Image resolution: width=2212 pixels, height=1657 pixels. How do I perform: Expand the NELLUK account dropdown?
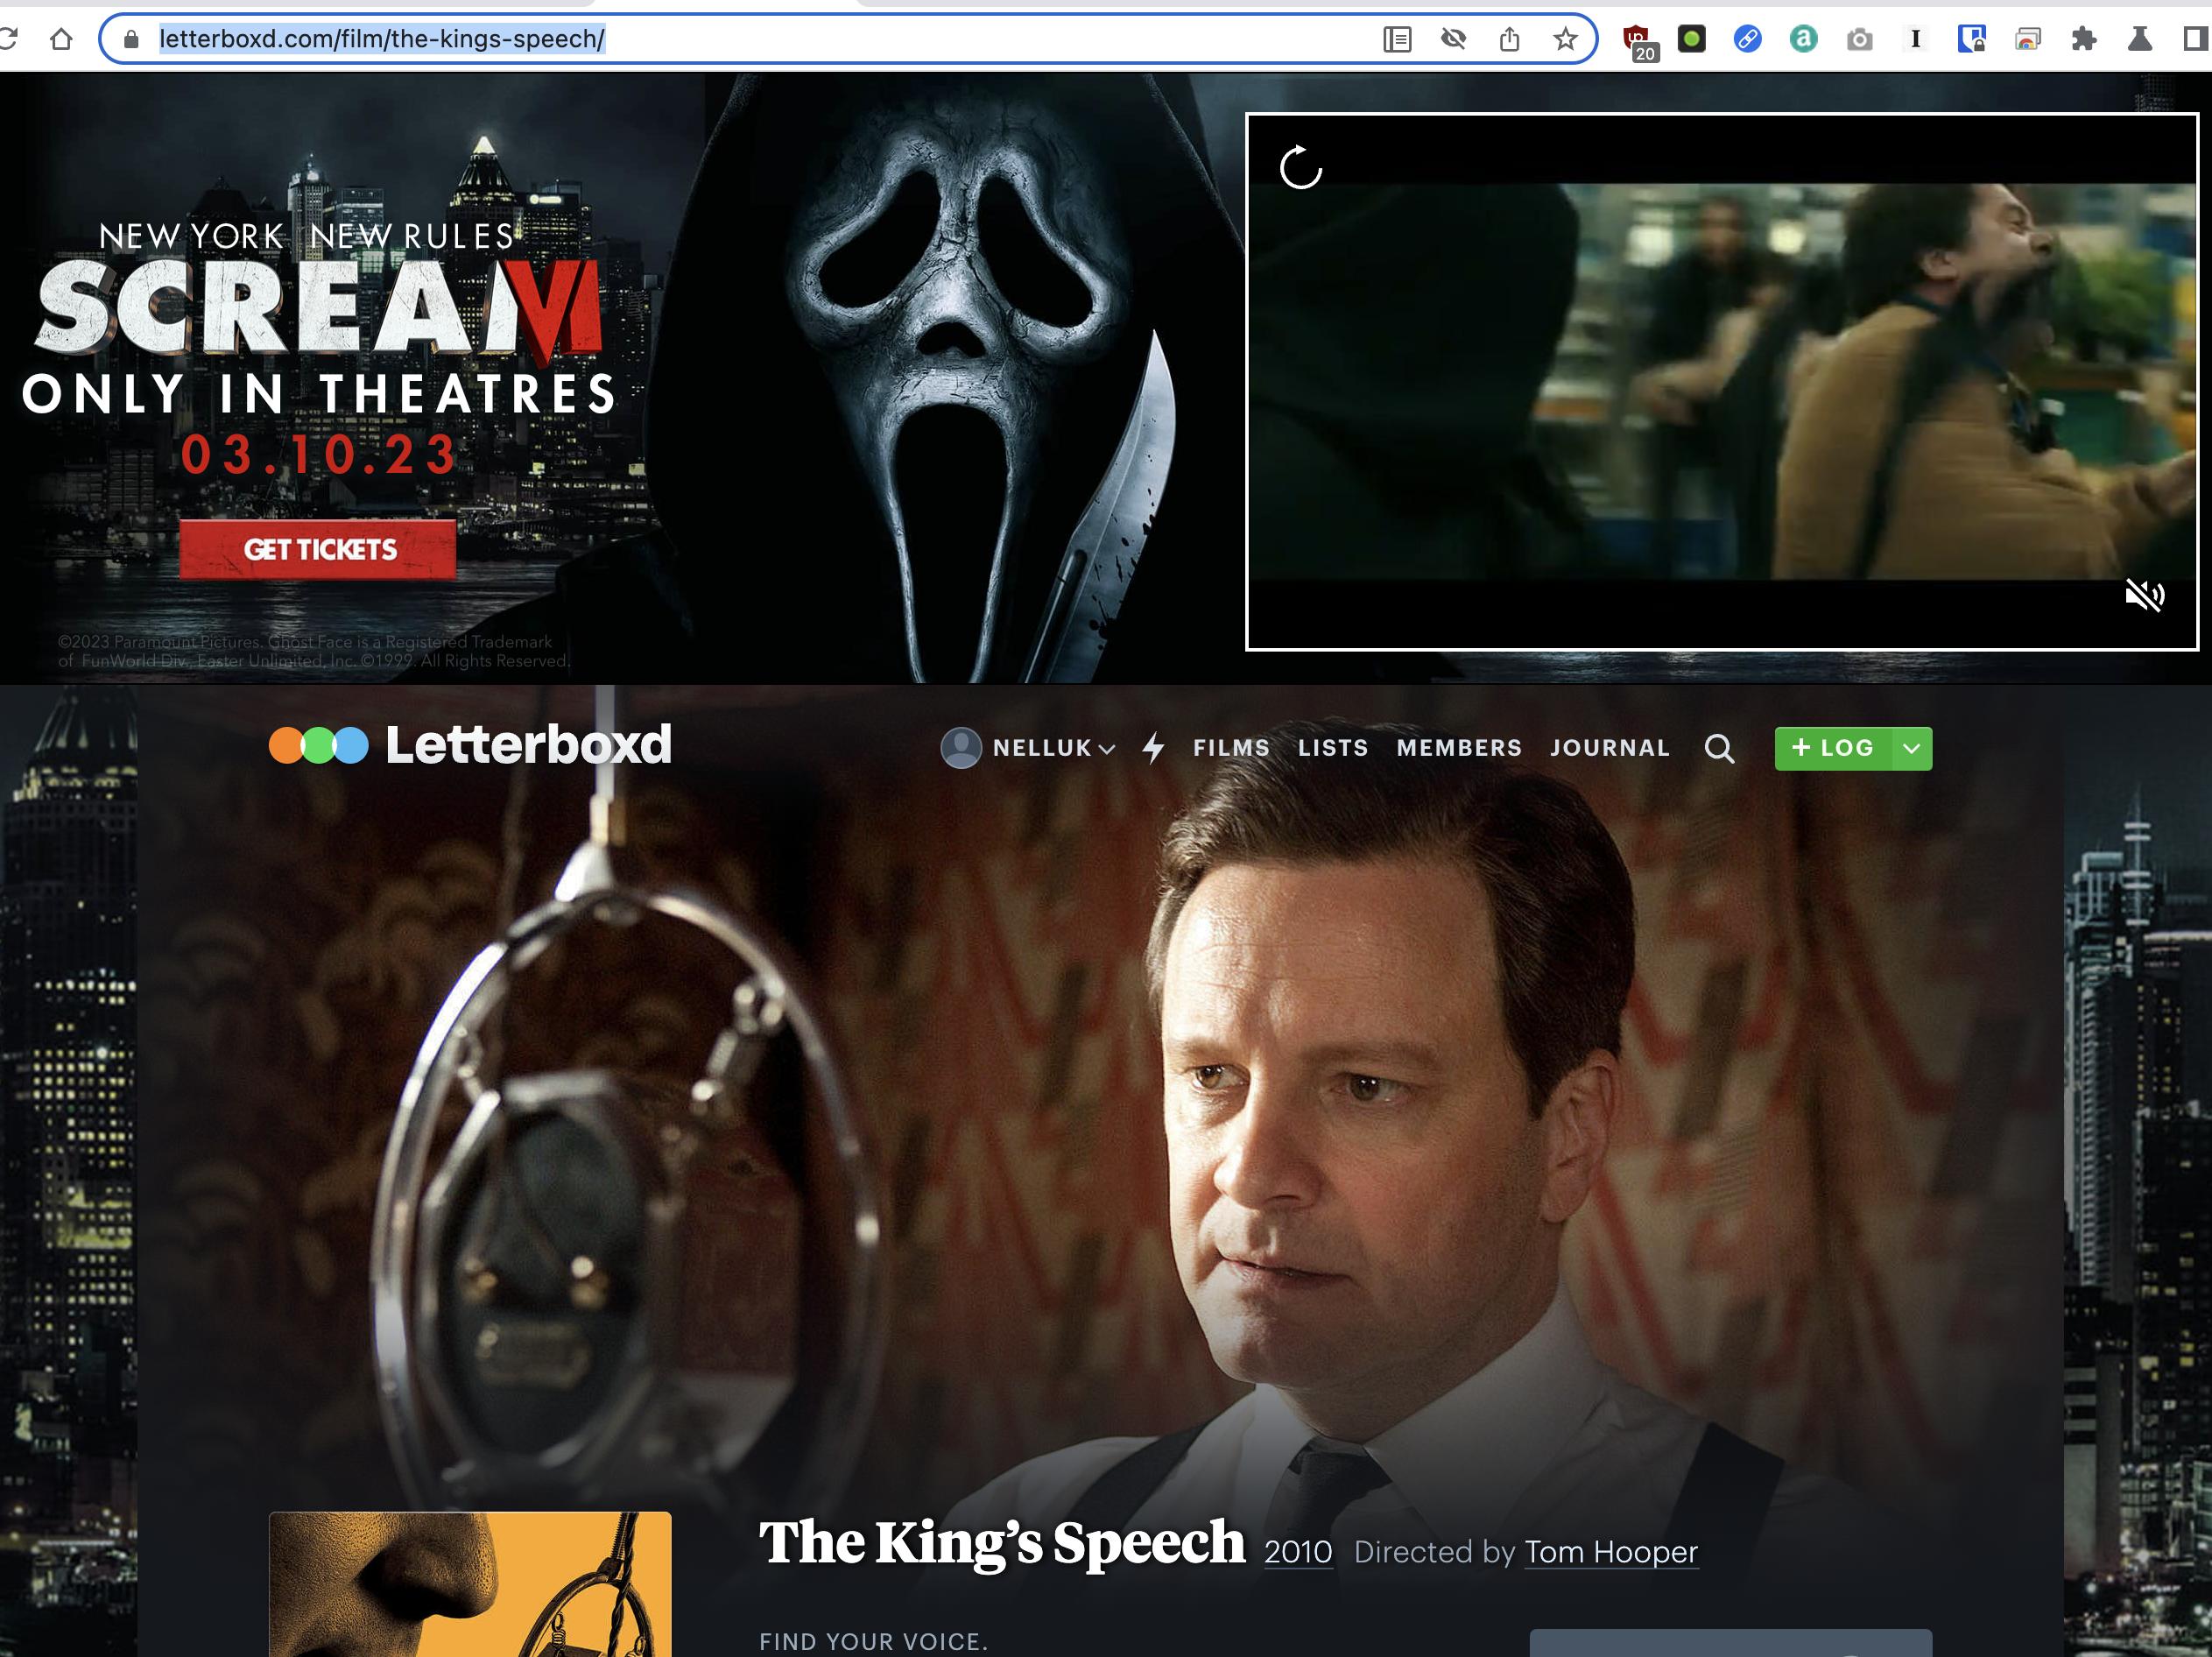click(1106, 748)
